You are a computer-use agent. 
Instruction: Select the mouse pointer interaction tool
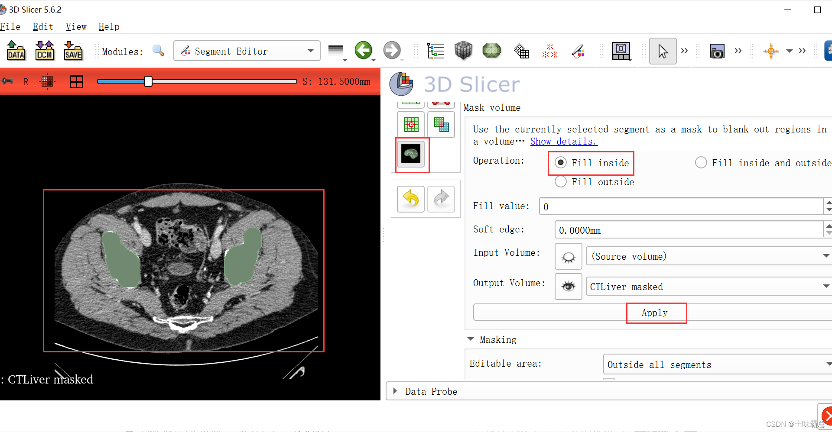(x=663, y=51)
